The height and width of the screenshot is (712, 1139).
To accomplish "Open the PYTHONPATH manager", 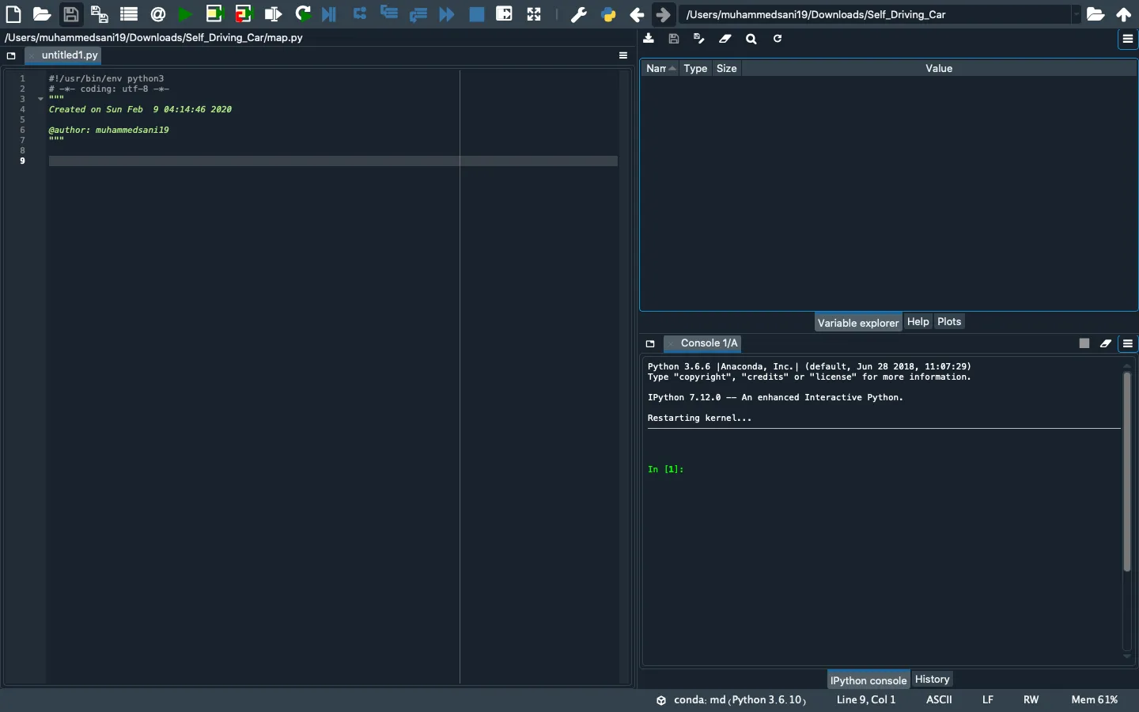I will pyautogui.click(x=609, y=14).
